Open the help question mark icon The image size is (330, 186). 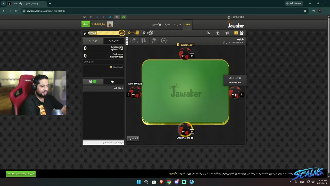[x=90, y=17]
